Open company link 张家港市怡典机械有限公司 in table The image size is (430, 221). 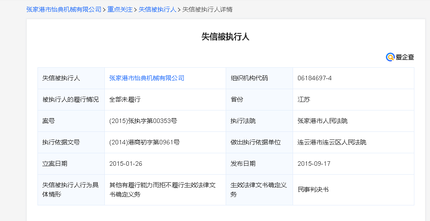click(147, 78)
